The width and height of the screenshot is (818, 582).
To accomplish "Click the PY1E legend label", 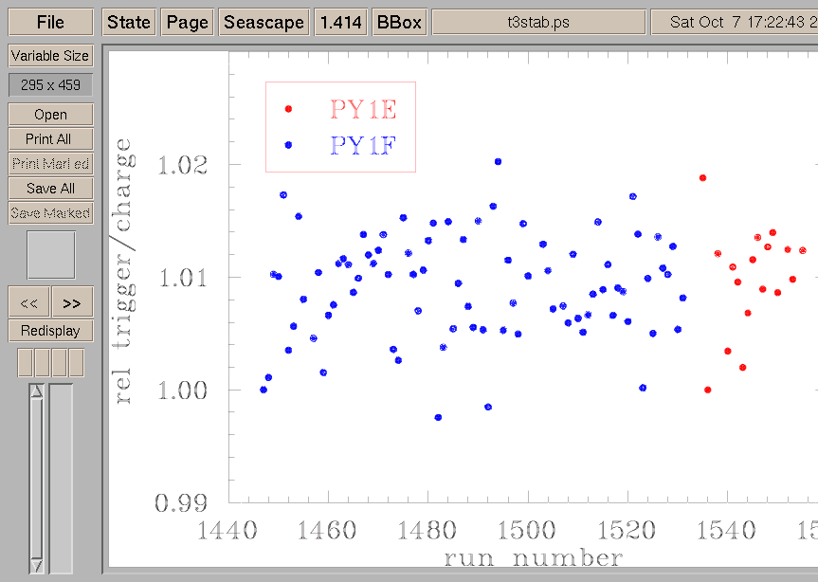I will click(363, 110).
